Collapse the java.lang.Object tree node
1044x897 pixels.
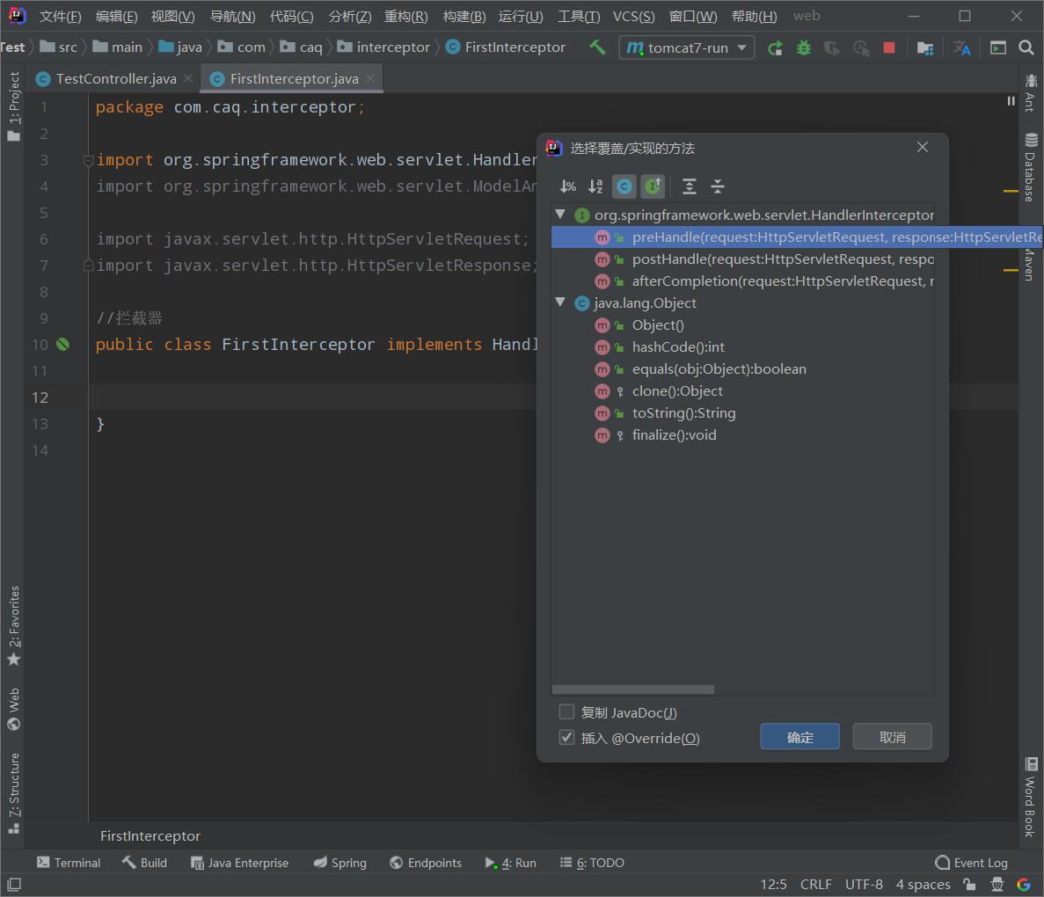click(560, 303)
